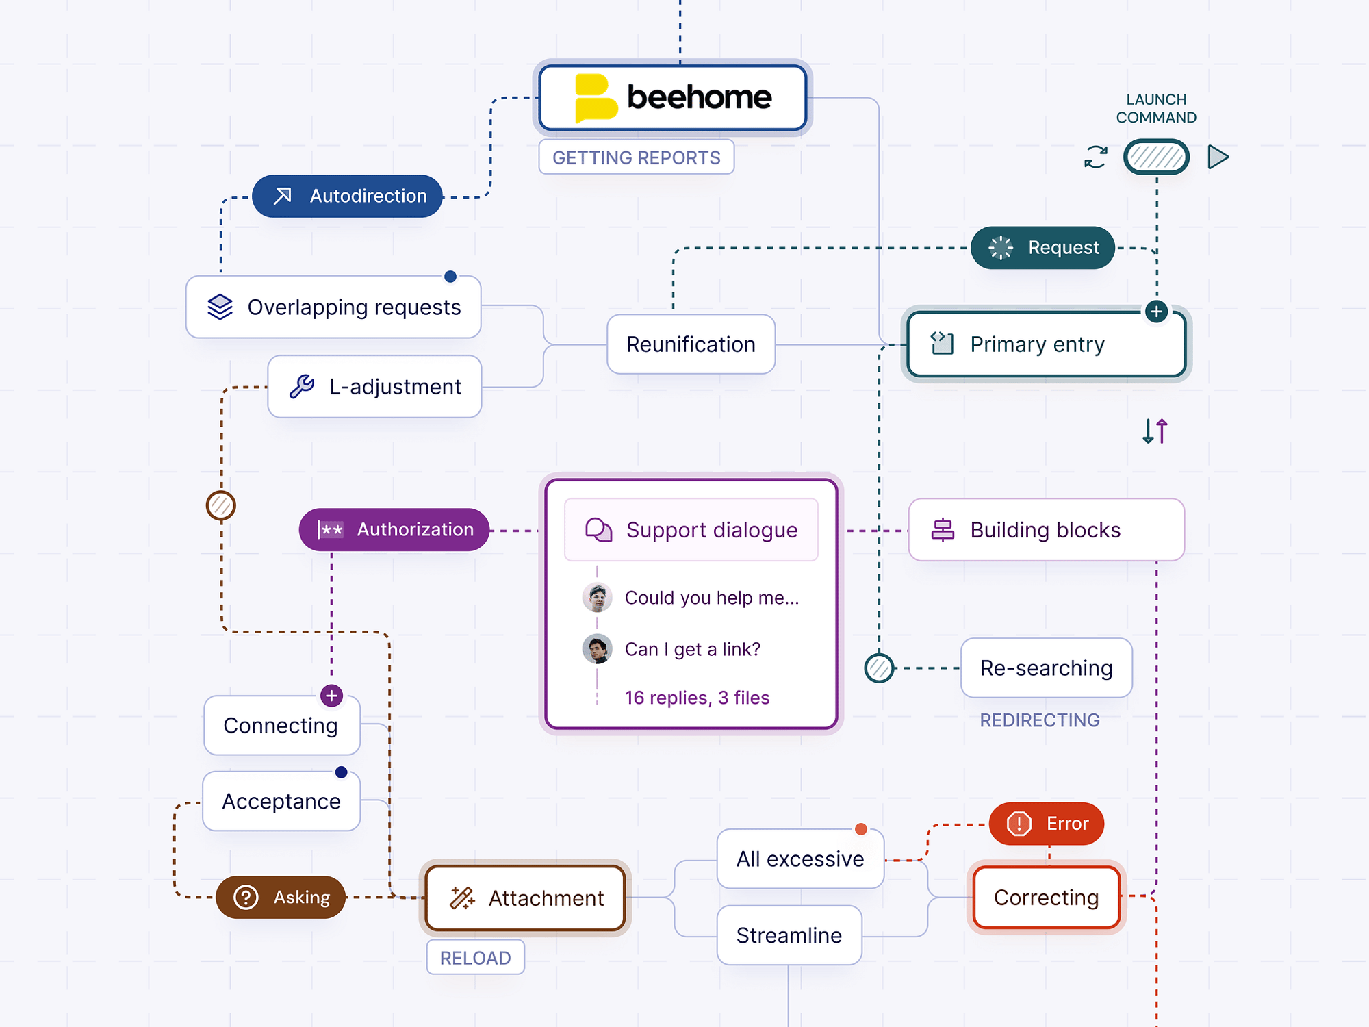Select the Building blocks node
The image size is (1369, 1027).
pos(1047,530)
